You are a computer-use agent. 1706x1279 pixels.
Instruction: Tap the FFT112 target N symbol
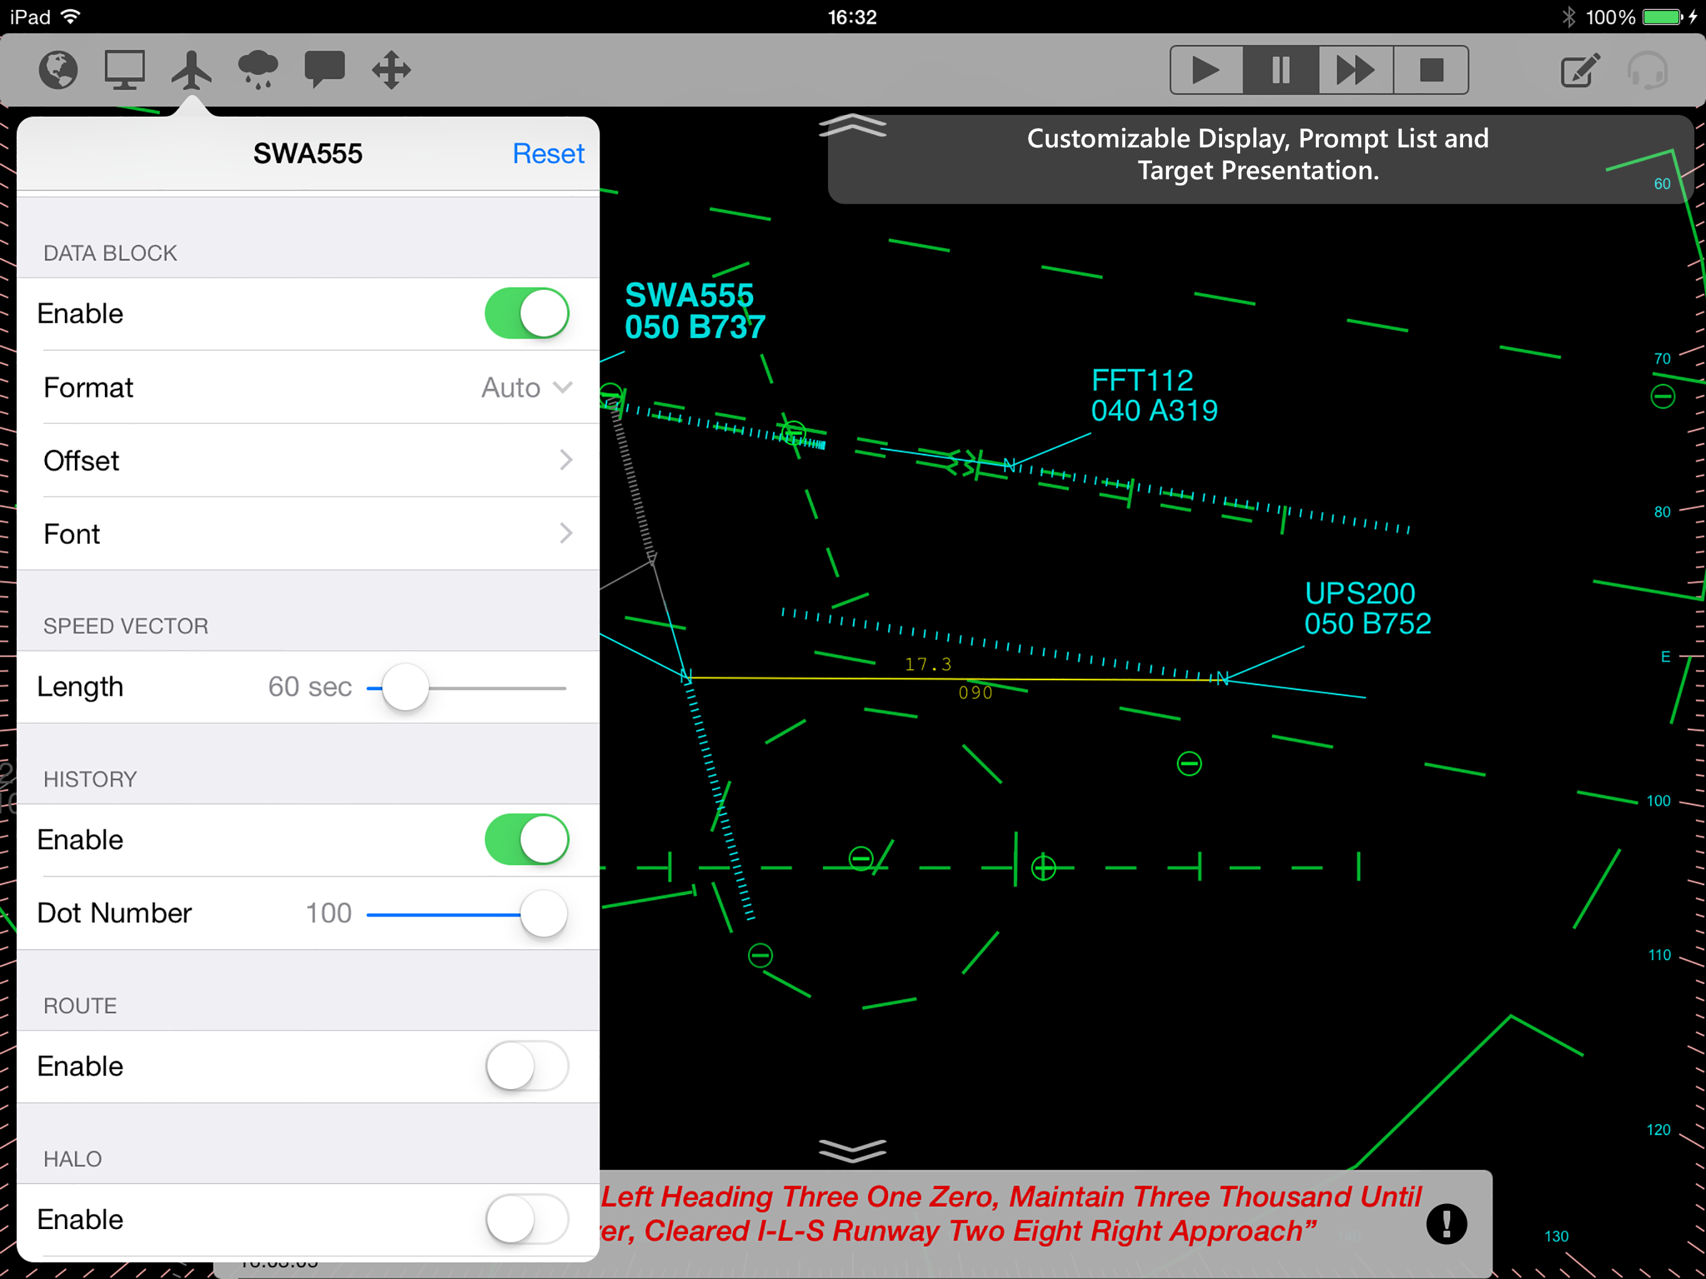(x=1008, y=465)
